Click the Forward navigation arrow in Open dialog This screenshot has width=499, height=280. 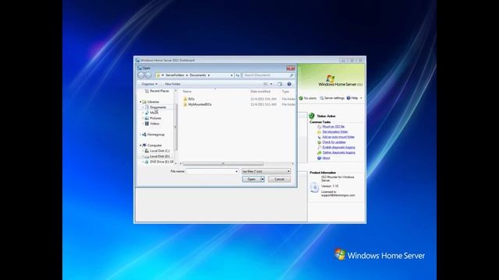[148, 75]
